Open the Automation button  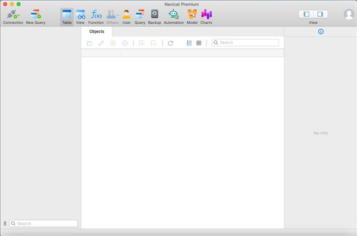[x=174, y=17]
